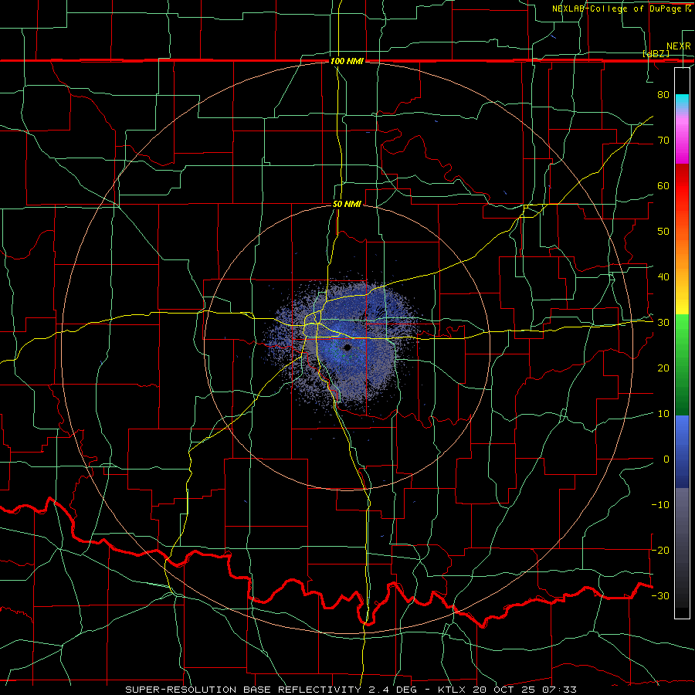The image size is (695, 695).
Task: Click the 10 dBZ scale label
Action: coord(663,414)
